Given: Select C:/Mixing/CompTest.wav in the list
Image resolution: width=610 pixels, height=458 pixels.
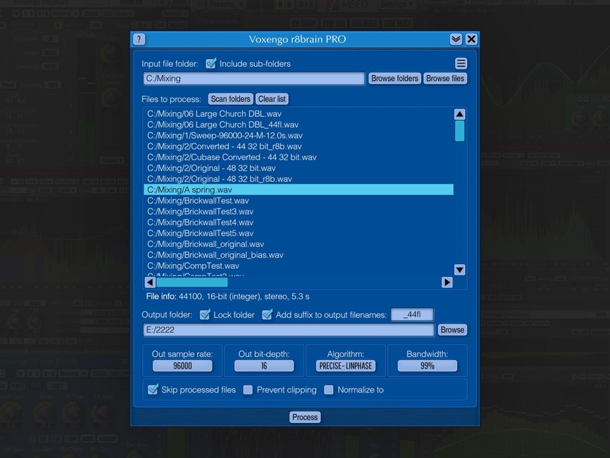Looking at the screenshot, I should point(299,266).
